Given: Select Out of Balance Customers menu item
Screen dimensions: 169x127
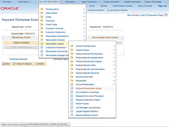Looking at the screenshot, I should (x=87, y=92).
